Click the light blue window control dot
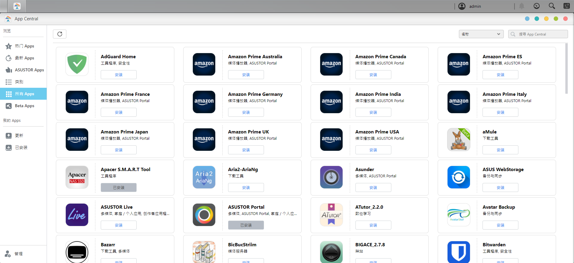Viewport: 574px width, 263px height. click(x=527, y=19)
